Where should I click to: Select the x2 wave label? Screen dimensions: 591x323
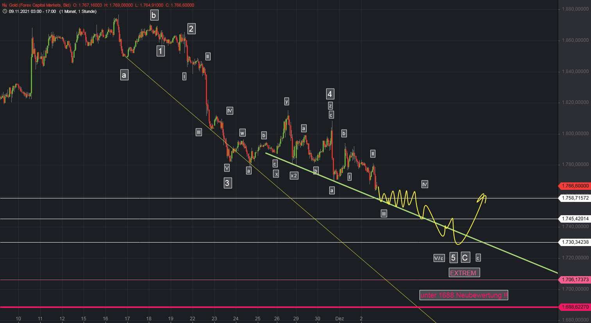coord(294,175)
